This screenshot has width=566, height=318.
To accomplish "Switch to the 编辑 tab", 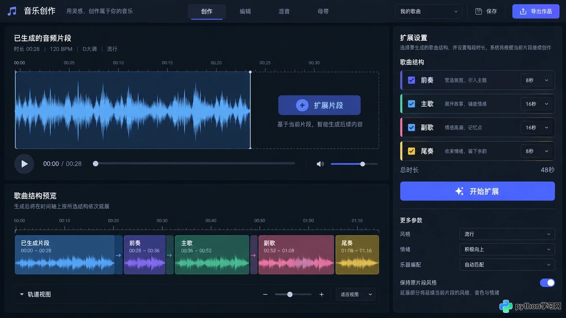I will click(245, 11).
